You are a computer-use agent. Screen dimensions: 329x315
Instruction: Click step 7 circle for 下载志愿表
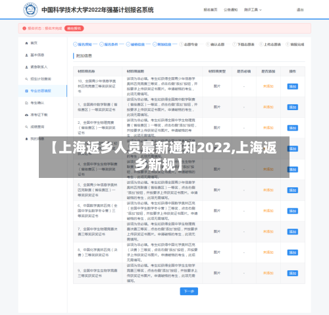click(x=234, y=44)
